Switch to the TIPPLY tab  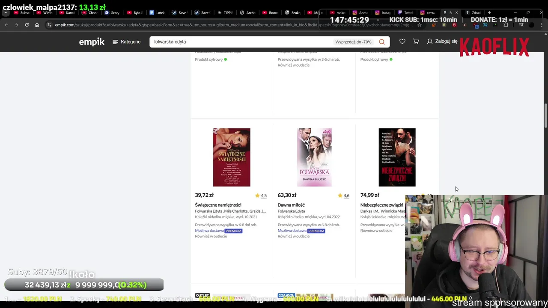pos(225,13)
